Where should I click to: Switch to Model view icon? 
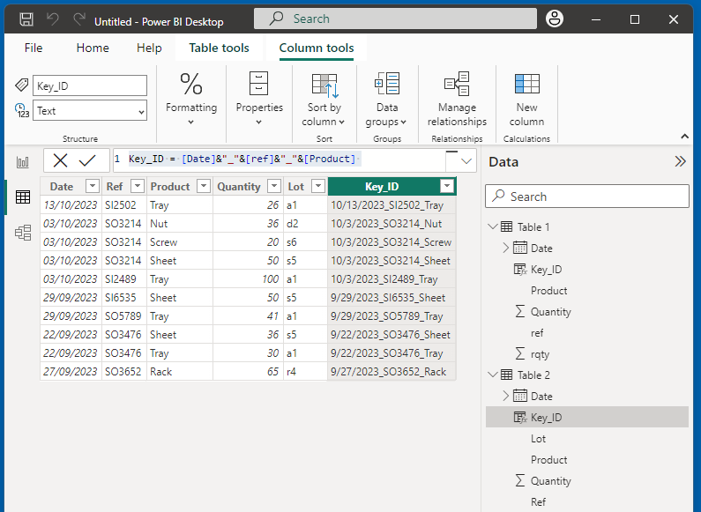pyautogui.click(x=23, y=233)
